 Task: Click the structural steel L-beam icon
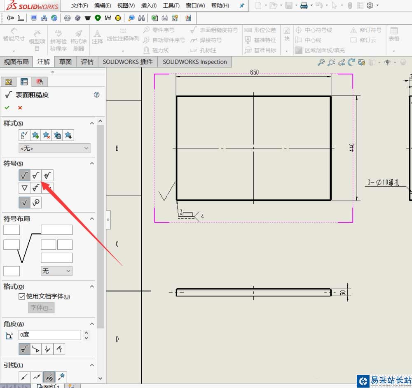[x=21, y=18]
